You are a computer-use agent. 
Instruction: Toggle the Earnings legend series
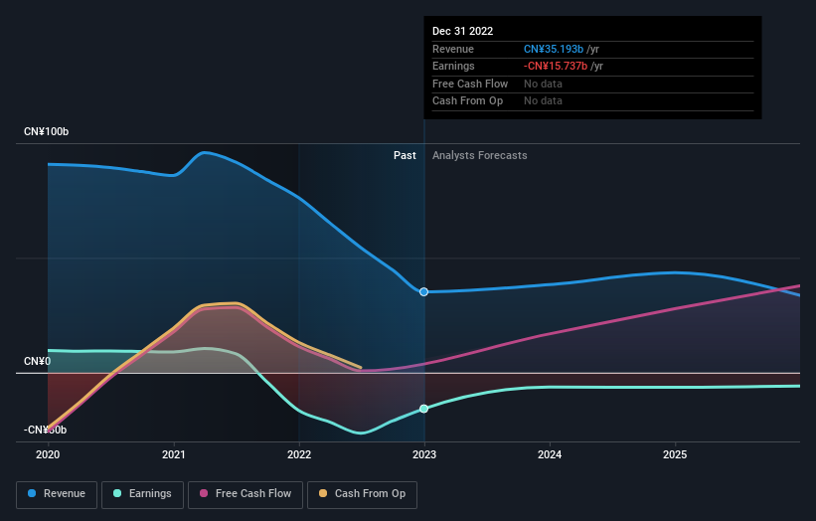tap(142, 494)
